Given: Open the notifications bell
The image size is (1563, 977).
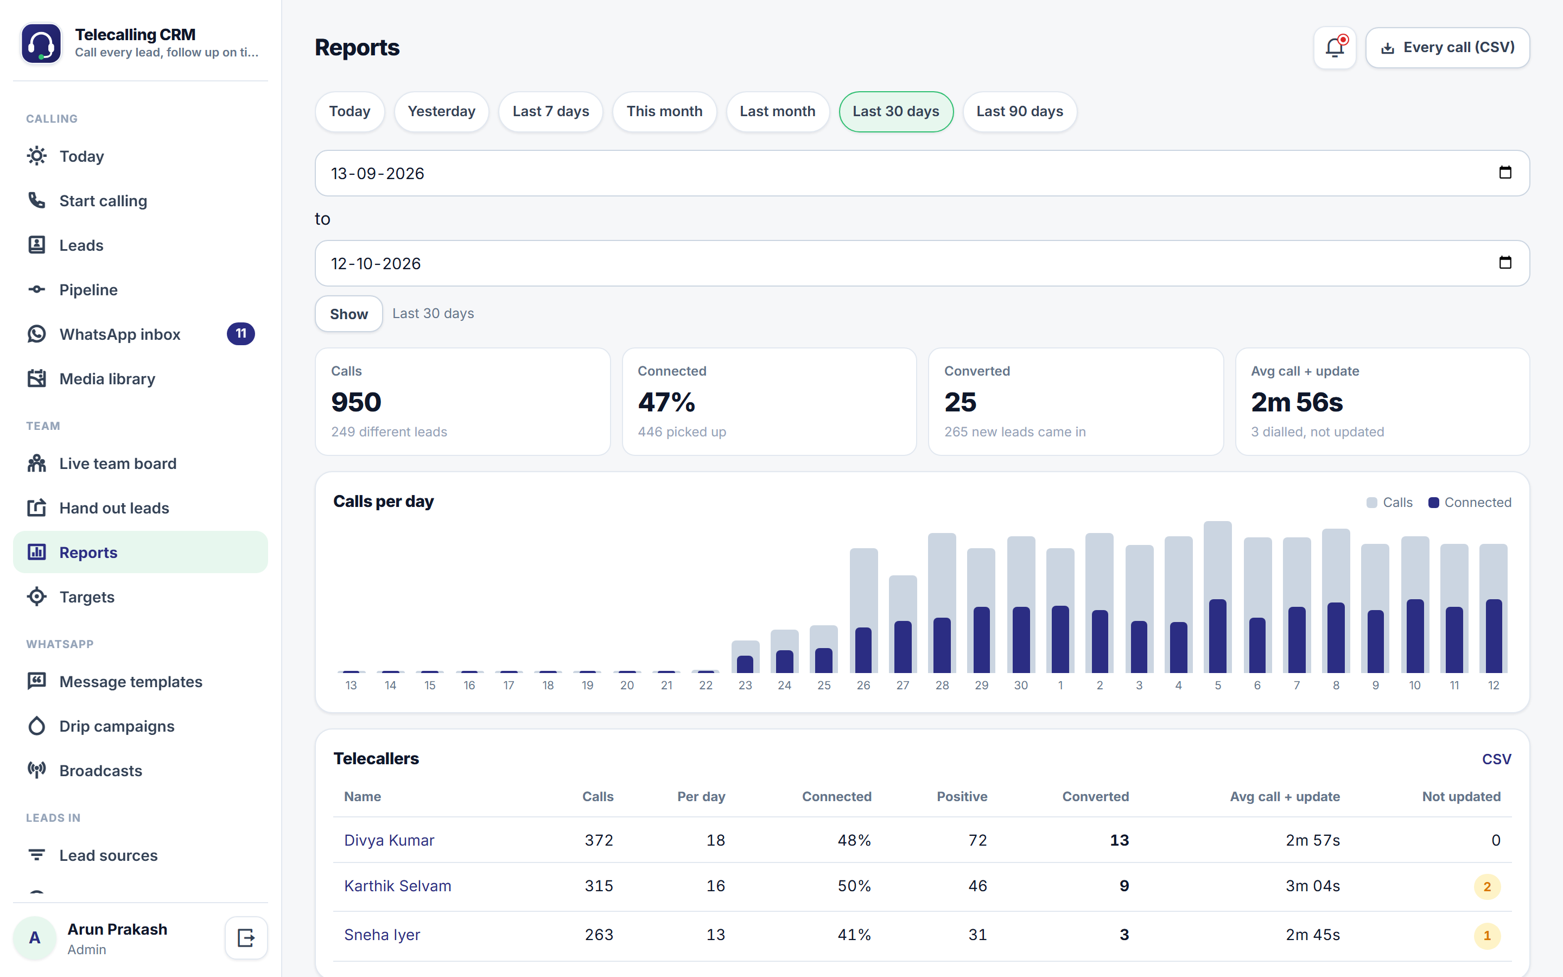Looking at the screenshot, I should (x=1335, y=47).
